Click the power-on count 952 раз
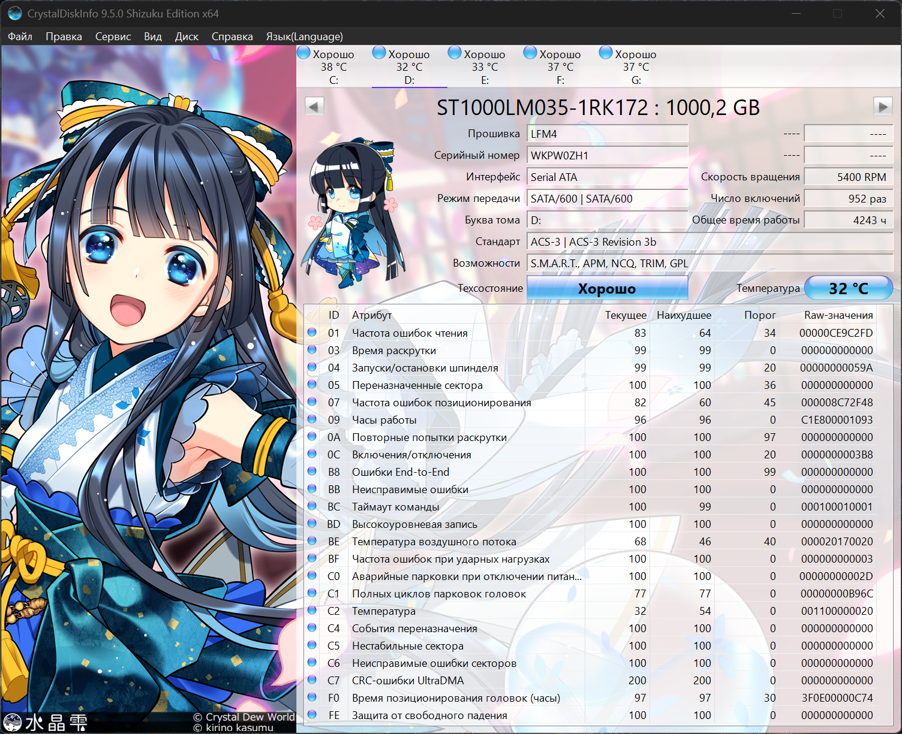 [x=849, y=199]
